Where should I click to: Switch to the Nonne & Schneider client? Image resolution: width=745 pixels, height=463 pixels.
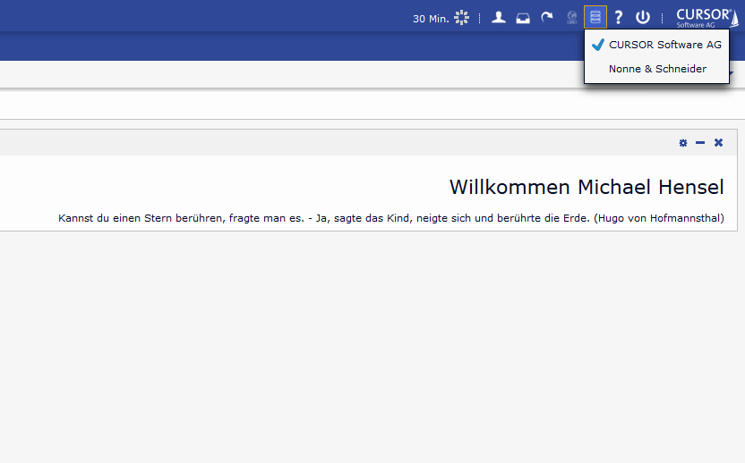(657, 69)
